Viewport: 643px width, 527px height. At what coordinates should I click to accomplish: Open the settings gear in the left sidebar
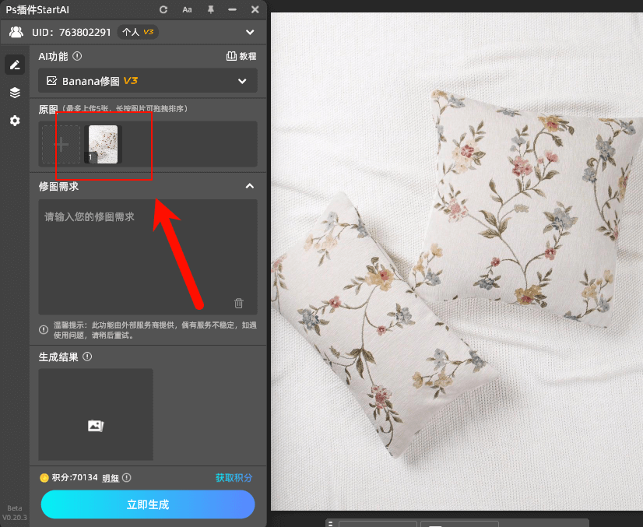14,121
